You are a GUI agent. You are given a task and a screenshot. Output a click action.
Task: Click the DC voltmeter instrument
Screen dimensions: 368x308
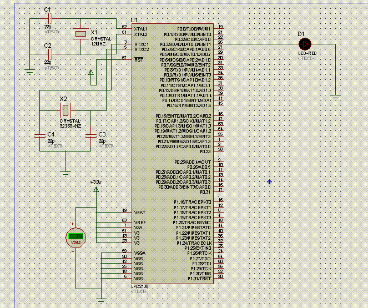(75, 238)
